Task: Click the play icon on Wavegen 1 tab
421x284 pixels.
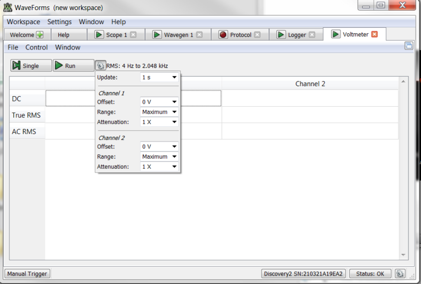Action: 156,35
